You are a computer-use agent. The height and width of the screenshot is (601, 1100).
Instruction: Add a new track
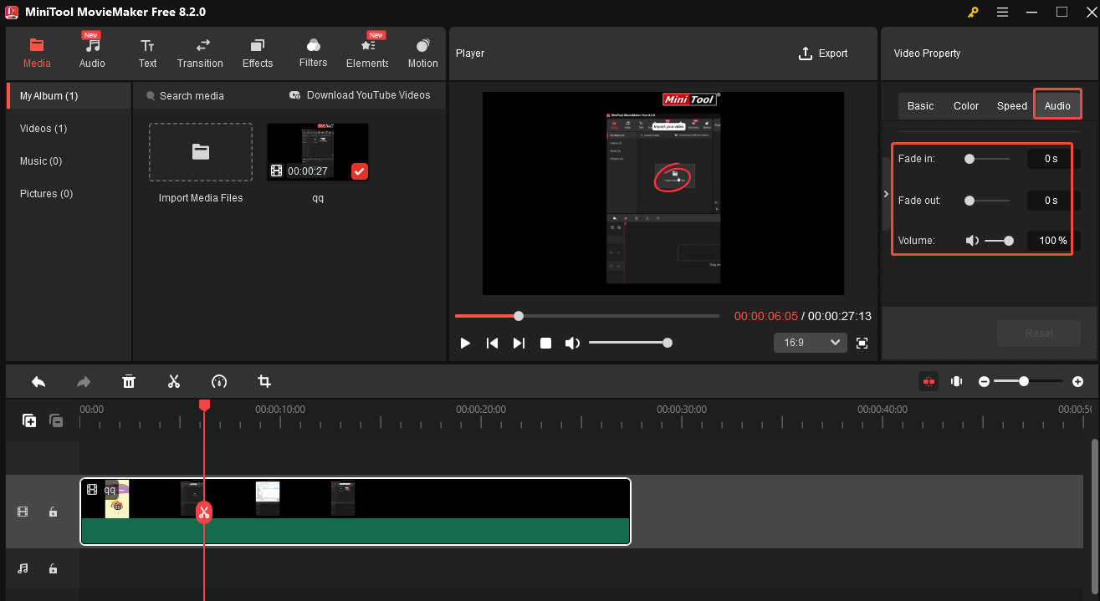[x=29, y=421]
